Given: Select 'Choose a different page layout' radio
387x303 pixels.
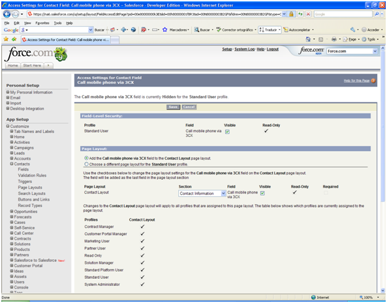Looking at the screenshot, I should click(86, 164).
